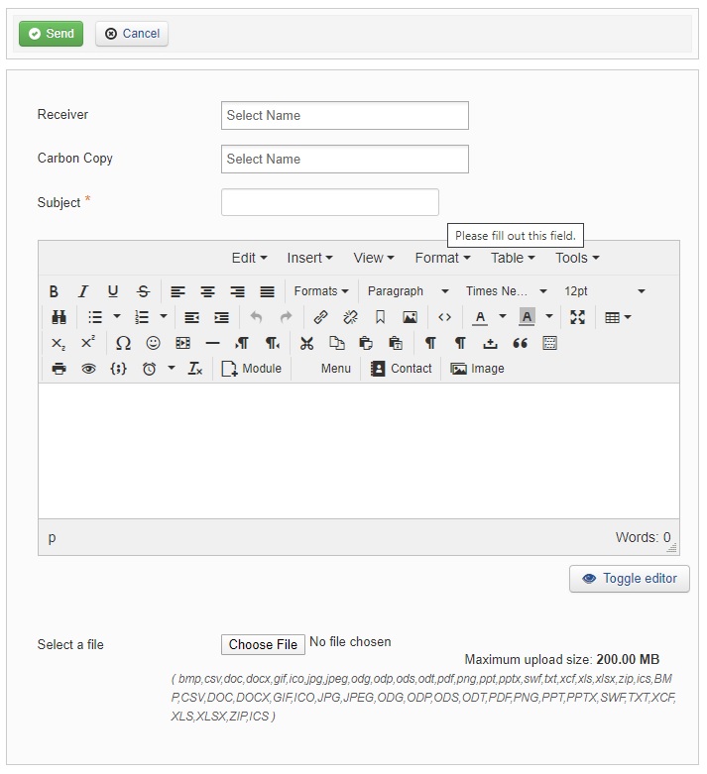The height and width of the screenshot is (774, 707).
Task: Click the insert link chain icon
Action: 320,317
